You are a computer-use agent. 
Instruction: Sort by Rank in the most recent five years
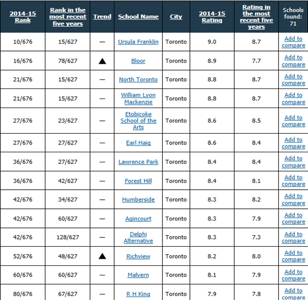(x=68, y=17)
